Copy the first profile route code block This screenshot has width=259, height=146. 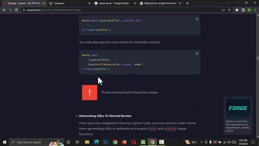pos(197,19)
